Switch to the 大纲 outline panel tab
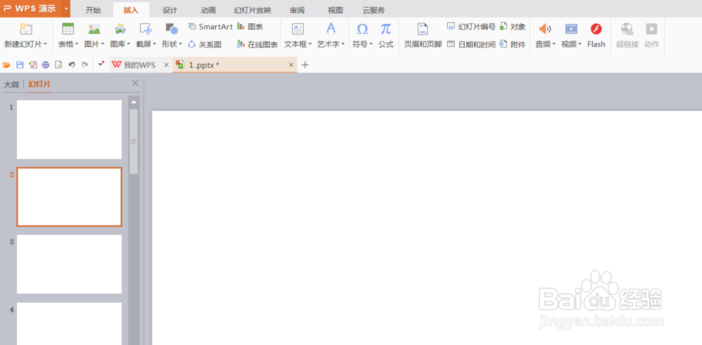Viewport: 702px width, 345px height. click(x=11, y=84)
